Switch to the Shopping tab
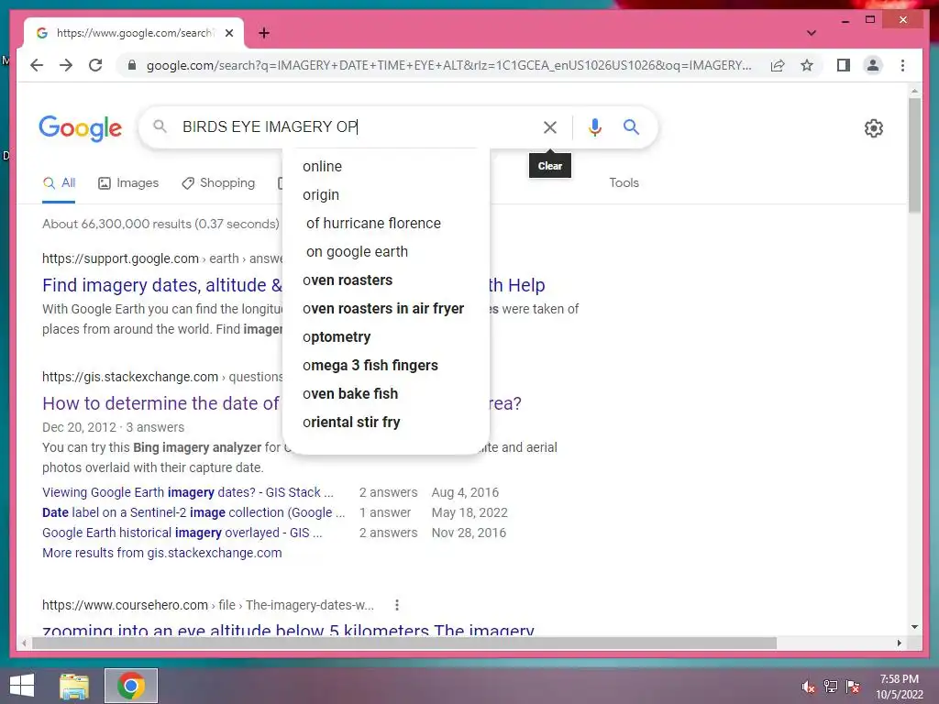The image size is (939, 704). point(218,183)
